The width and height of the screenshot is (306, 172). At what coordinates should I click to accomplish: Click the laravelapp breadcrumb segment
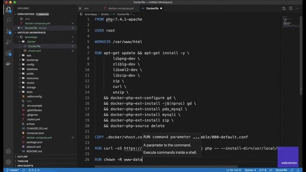tap(91, 14)
